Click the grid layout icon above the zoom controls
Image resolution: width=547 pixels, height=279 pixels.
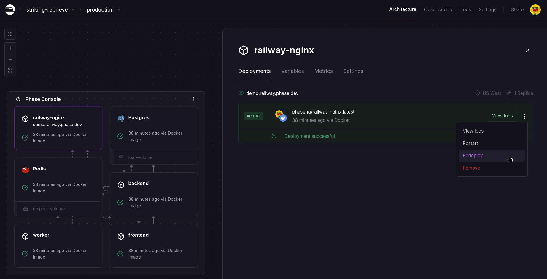click(x=10, y=34)
